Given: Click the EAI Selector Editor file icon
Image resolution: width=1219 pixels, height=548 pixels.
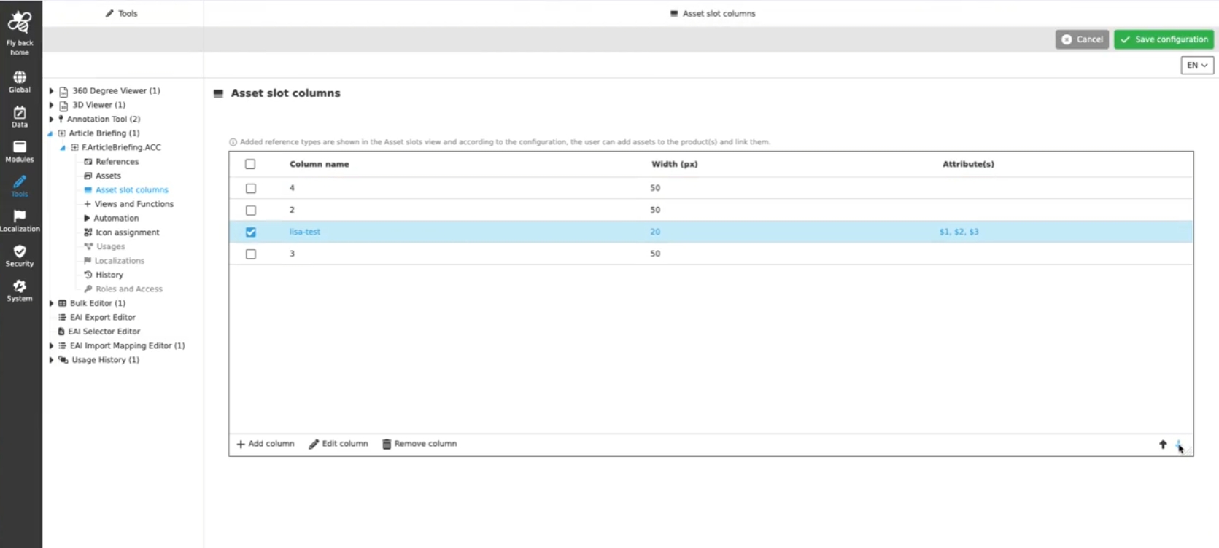Looking at the screenshot, I should 61,332.
